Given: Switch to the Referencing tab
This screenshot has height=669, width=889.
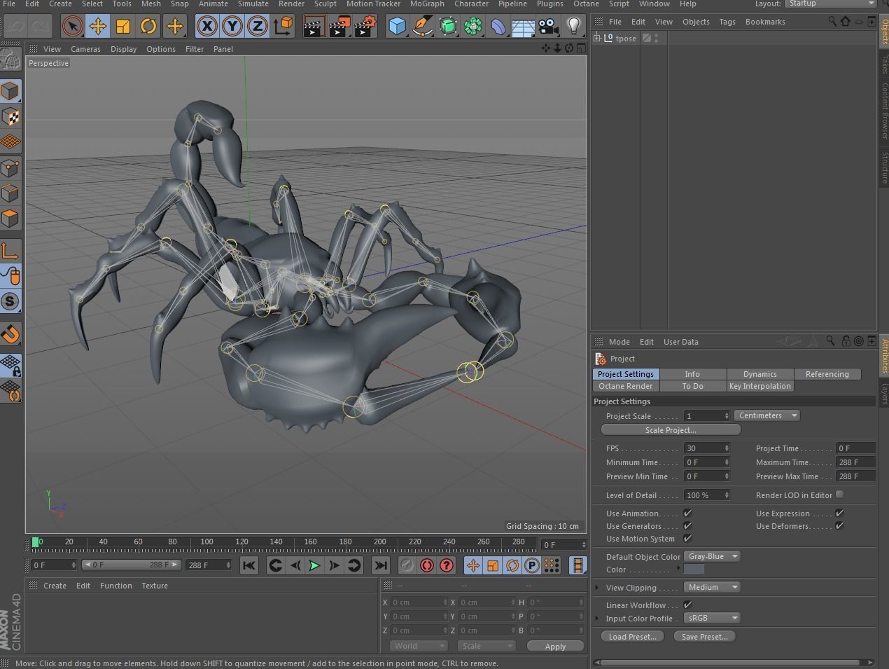Looking at the screenshot, I should point(827,374).
